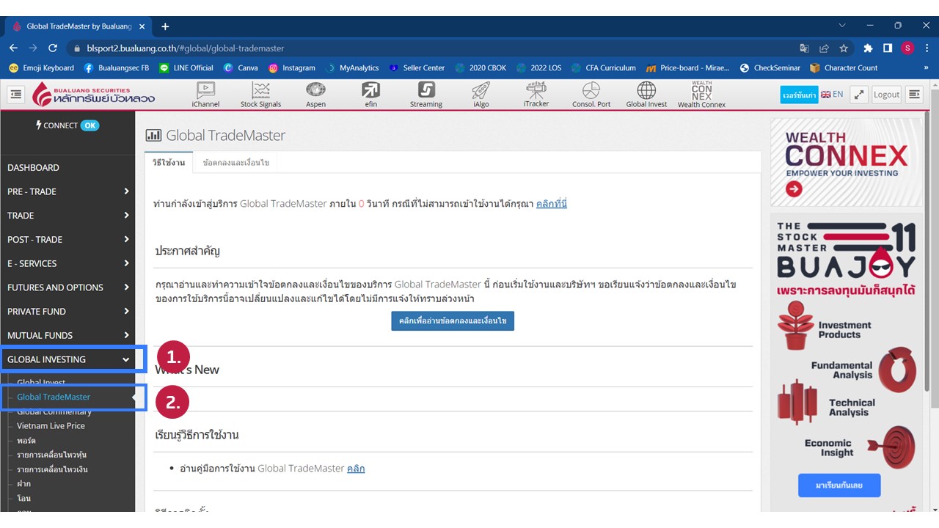Image resolution: width=939 pixels, height=528 pixels.
Task: Bookmark this page with star icon
Action: (x=844, y=48)
